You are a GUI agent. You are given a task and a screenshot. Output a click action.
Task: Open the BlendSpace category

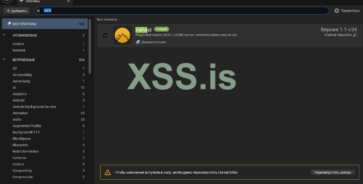[21, 138]
